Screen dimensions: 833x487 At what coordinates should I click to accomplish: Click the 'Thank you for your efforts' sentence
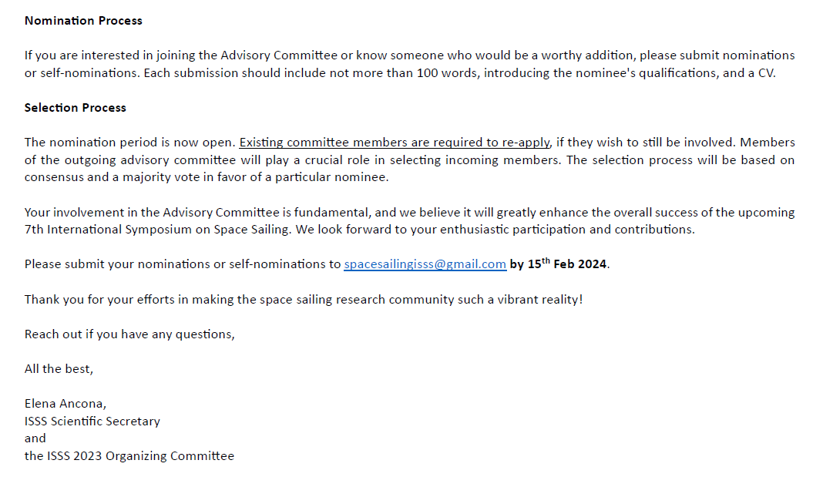coord(304,300)
